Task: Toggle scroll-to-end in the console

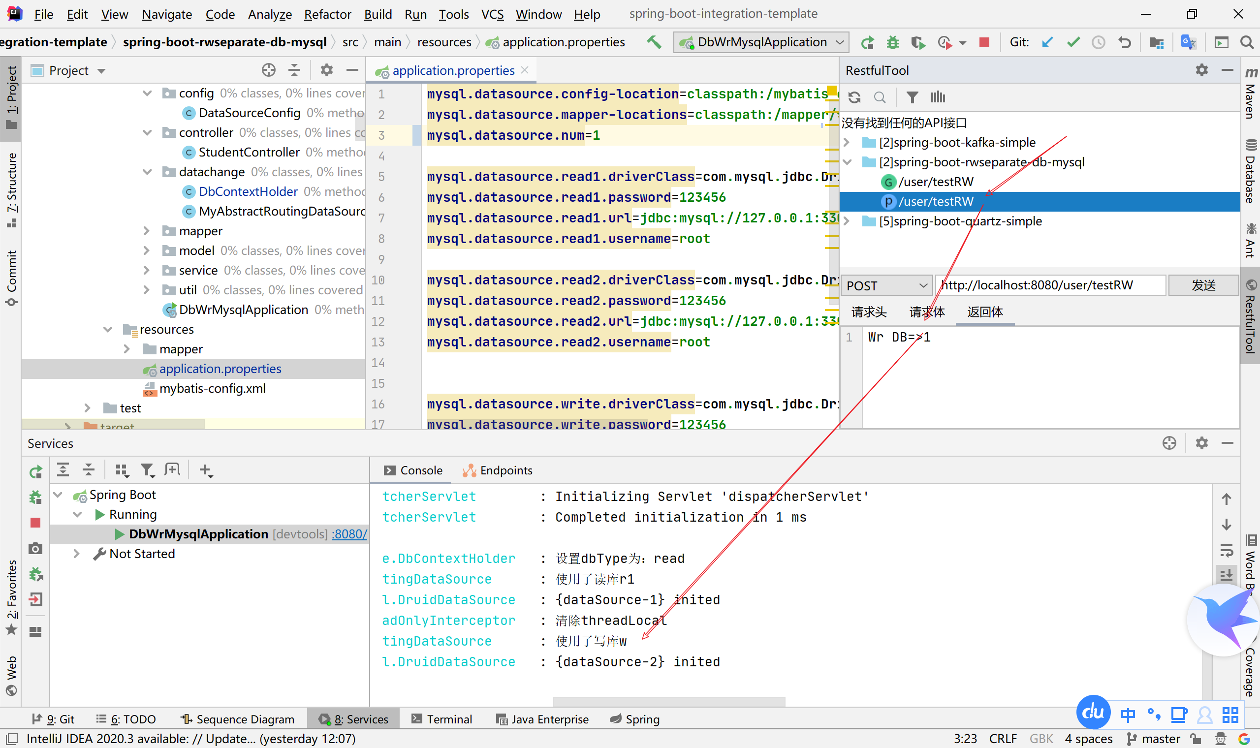Action: pos(1226,575)
